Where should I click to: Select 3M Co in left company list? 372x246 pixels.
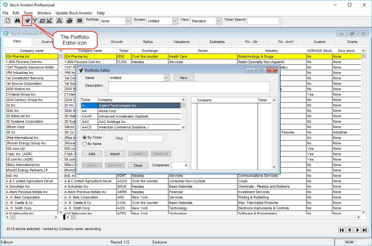31,133
